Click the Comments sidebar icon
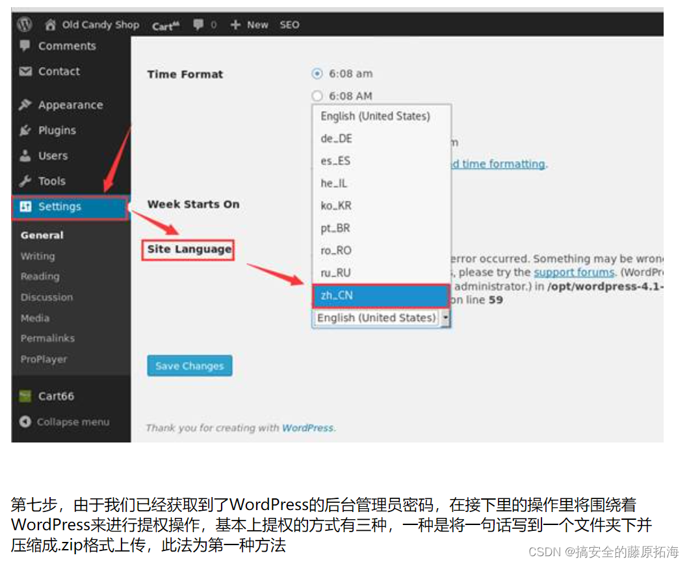 (25, 45)
